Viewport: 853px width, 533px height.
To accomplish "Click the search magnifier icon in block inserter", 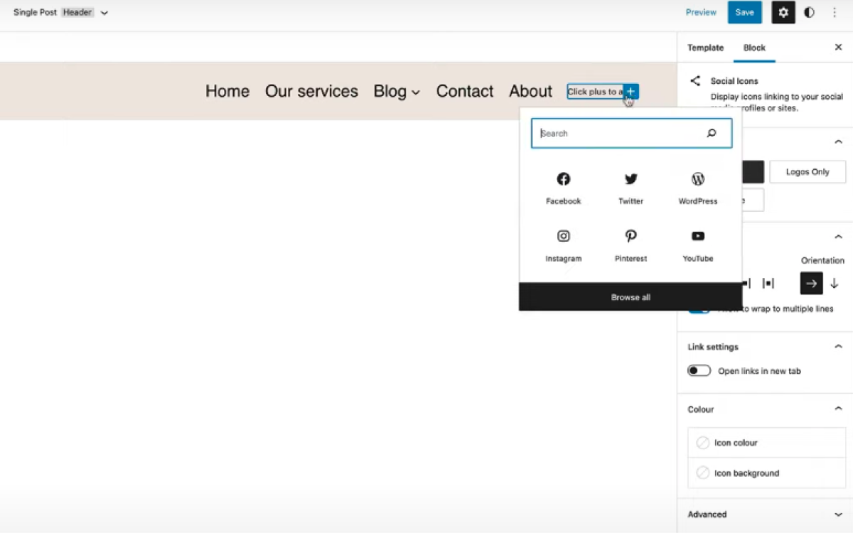I will click(712, 133).
